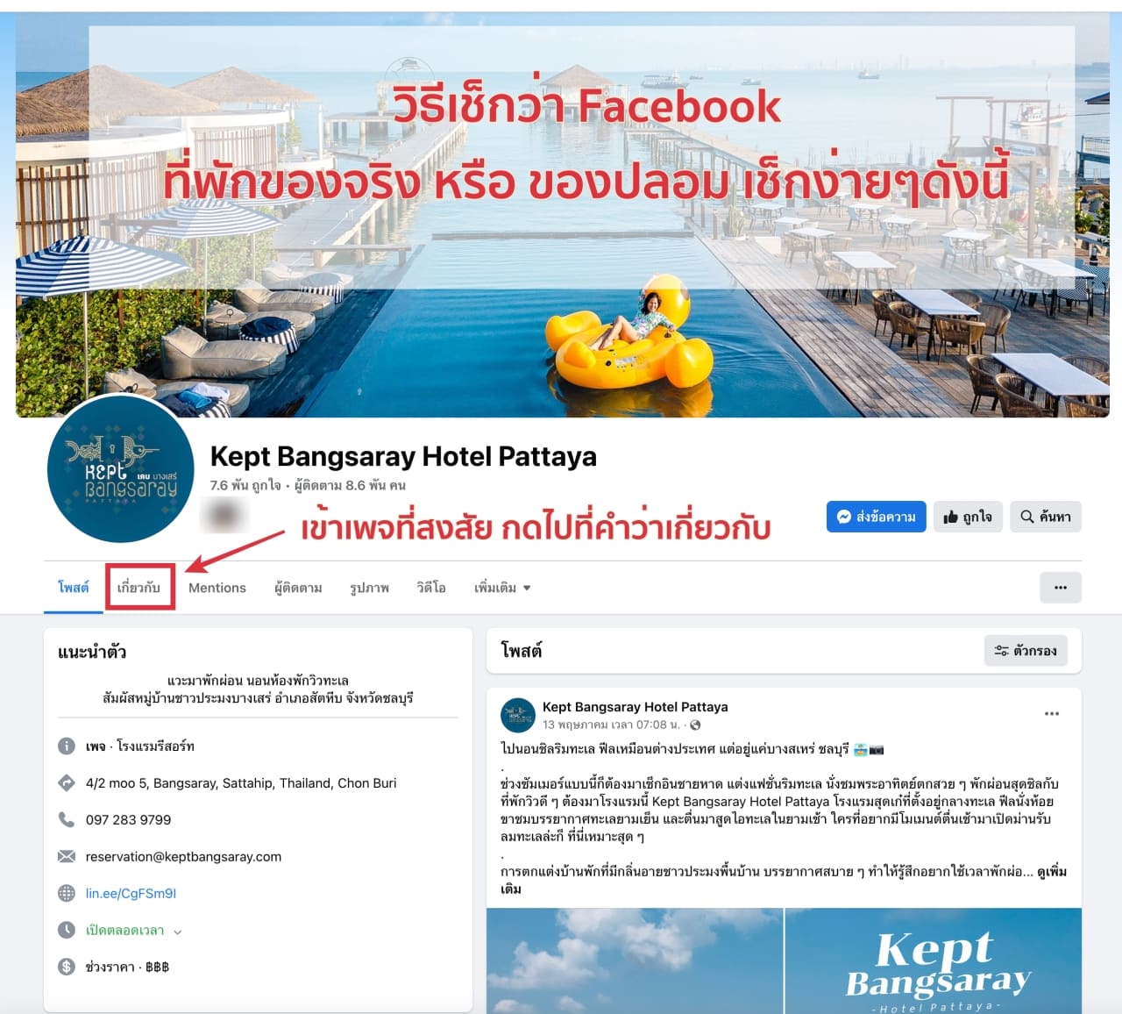
Task: Click the thumbs-up Like button
Action: click(968, 517)
